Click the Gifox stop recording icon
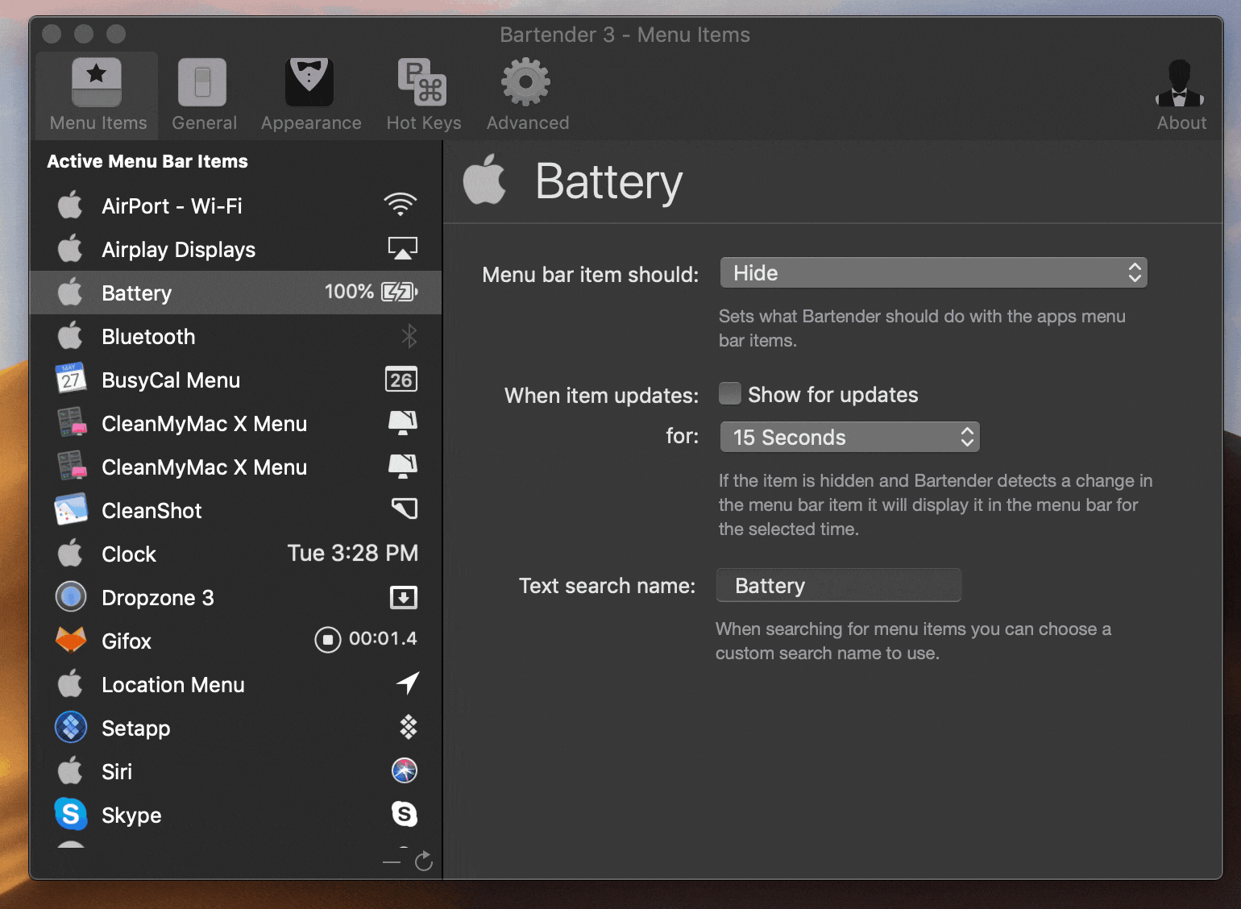Image resolution: width=1241 pixels, height=909 pixels. coord(327,640)
